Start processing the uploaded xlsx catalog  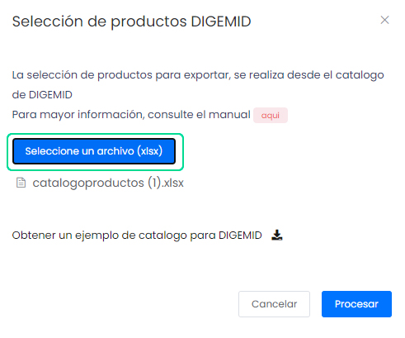tap(356, 304)
